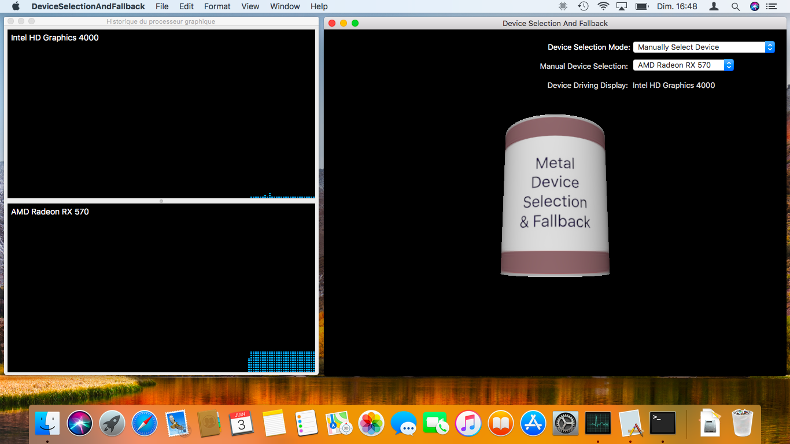
Task: Open Spotlight search
Action: 736,6
